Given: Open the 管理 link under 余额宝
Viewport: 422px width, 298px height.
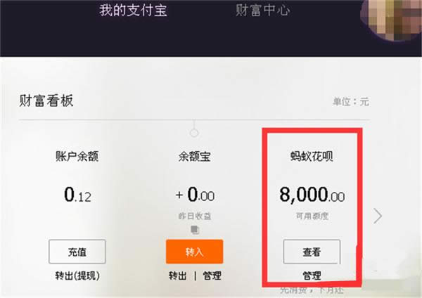Looking at the screenshot, I should (212, 276).
